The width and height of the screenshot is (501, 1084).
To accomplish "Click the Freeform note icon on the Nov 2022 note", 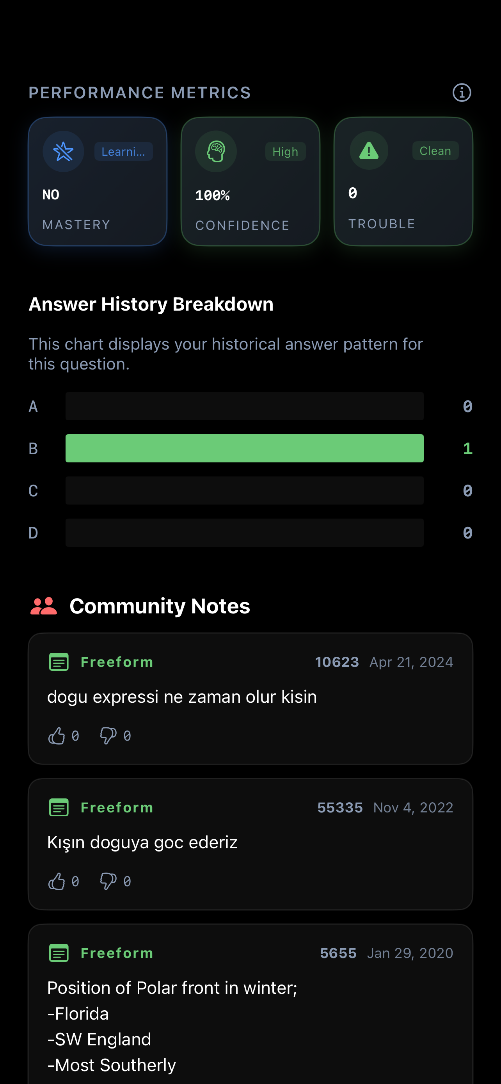I will (59, 807).
